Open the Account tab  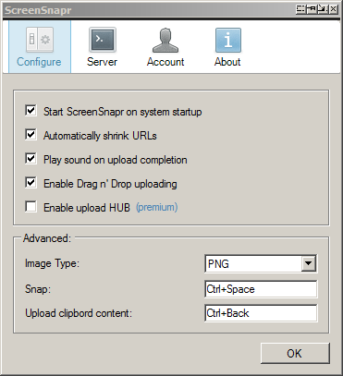(165, 47)
